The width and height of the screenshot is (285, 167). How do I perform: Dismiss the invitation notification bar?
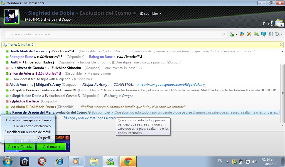coord(281,45)
